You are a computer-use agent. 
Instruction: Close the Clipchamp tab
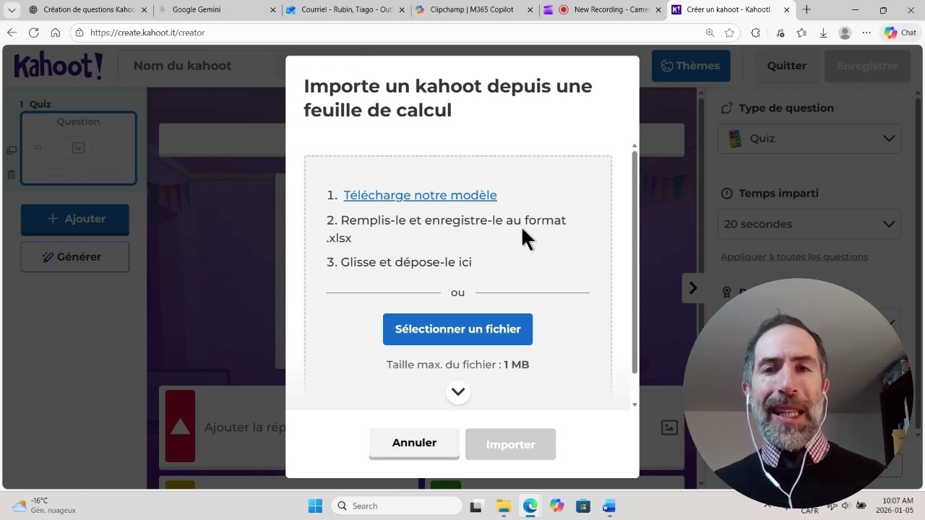coord(530,10)
